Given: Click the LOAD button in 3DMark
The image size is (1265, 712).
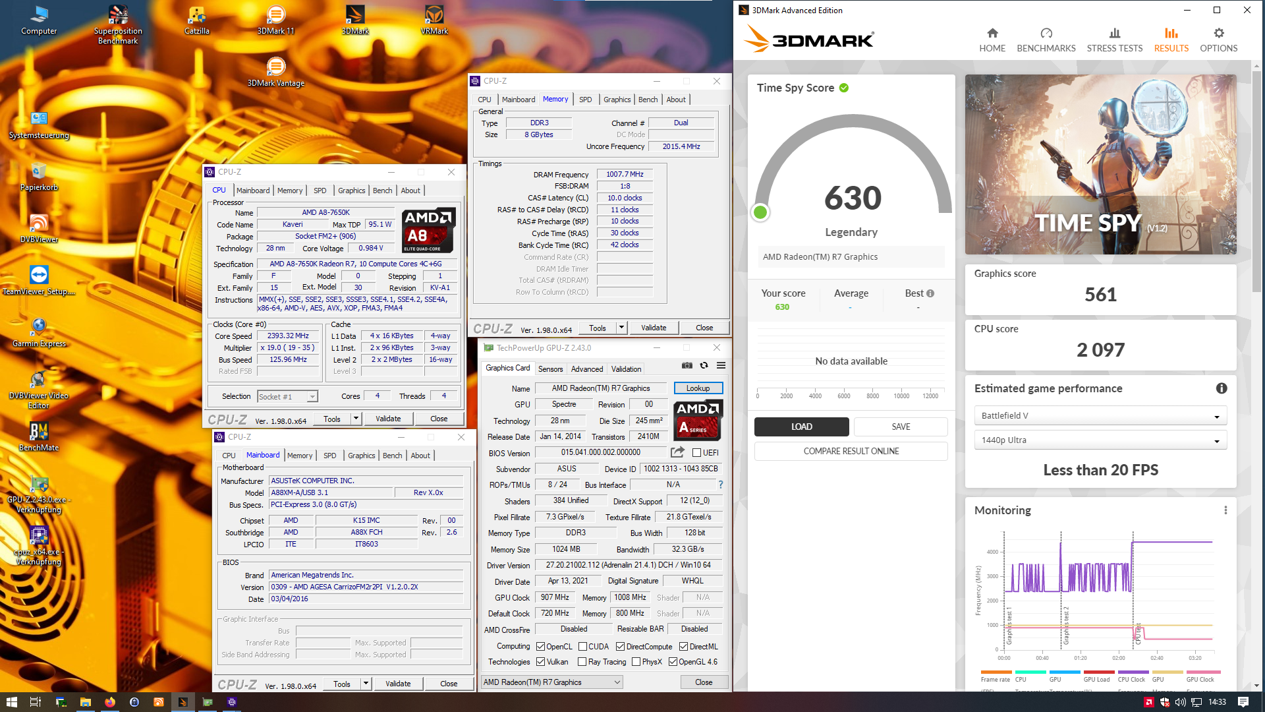Looking at the screenshot, I should (x=801, y=427).
